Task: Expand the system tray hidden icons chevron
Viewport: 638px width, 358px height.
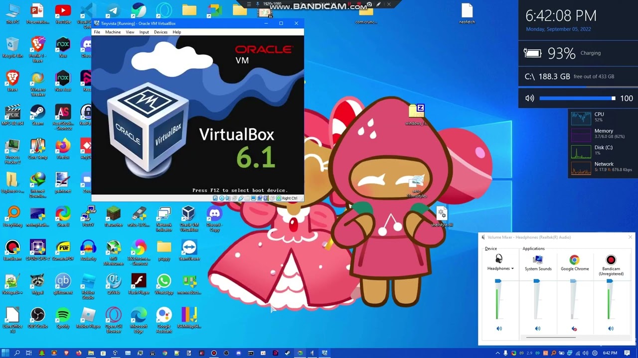Action: point(497,353)
